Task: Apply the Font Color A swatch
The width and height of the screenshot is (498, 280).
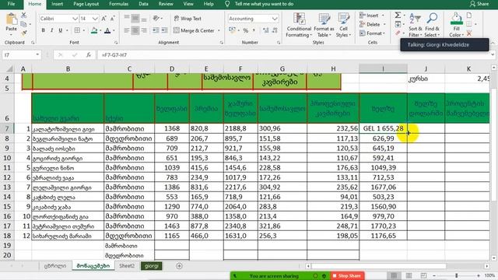Action: pyautogui.click(x=107, y=30)
